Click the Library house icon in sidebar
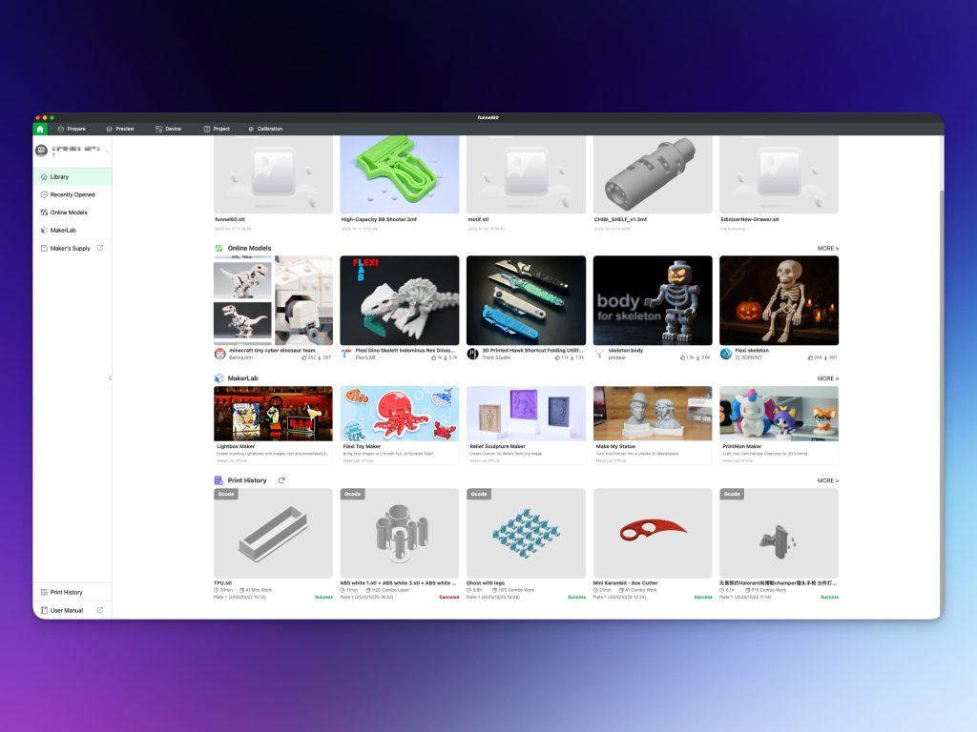Image resolution: width=977 pixels, height=732 pixels. (44, 177)
